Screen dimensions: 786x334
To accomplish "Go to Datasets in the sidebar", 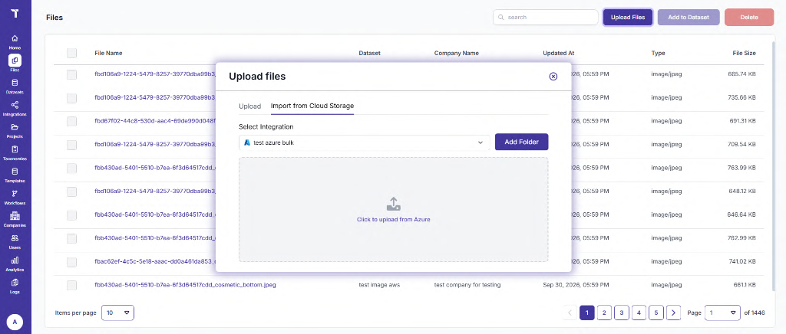I will [15, 87].
